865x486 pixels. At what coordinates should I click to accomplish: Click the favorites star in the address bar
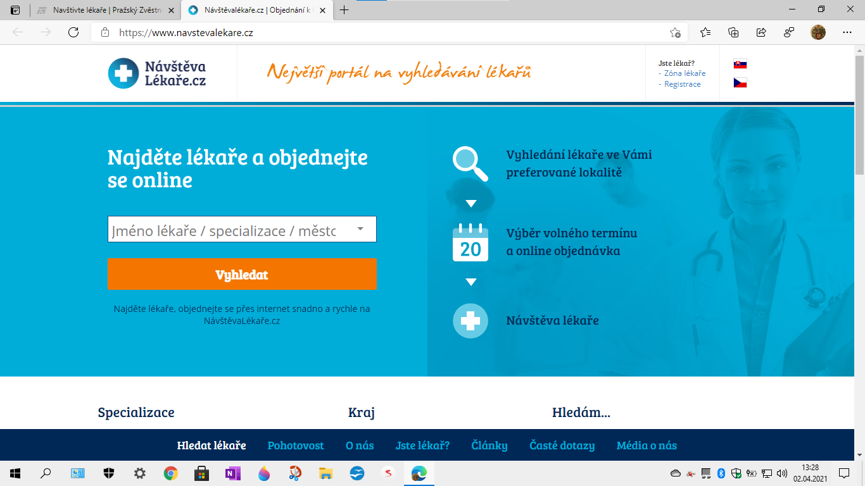[676, 32]
